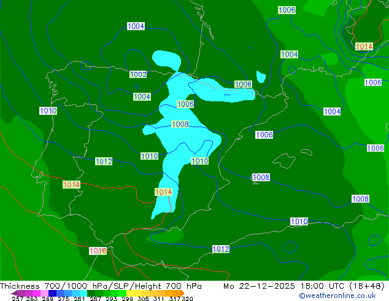
Task: Click the ©weatheronline.co.uk credit text
Action: point(337,295)
